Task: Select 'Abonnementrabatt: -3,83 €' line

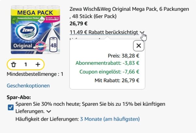Action: [107, 63]
